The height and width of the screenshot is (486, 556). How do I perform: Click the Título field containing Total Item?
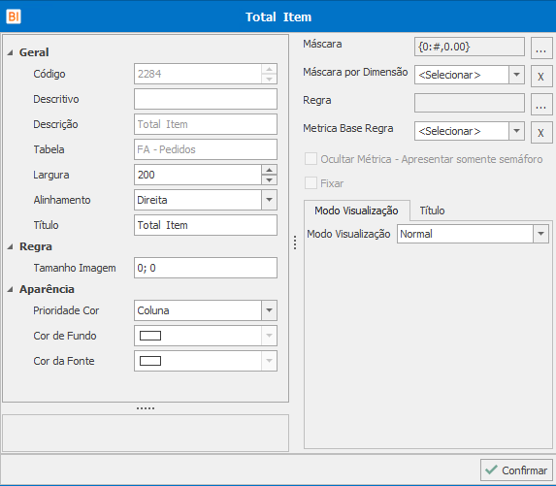pos(206,225)
